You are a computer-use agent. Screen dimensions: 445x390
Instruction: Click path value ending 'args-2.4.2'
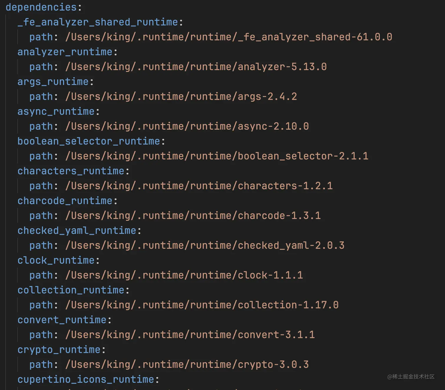(181, 97)
